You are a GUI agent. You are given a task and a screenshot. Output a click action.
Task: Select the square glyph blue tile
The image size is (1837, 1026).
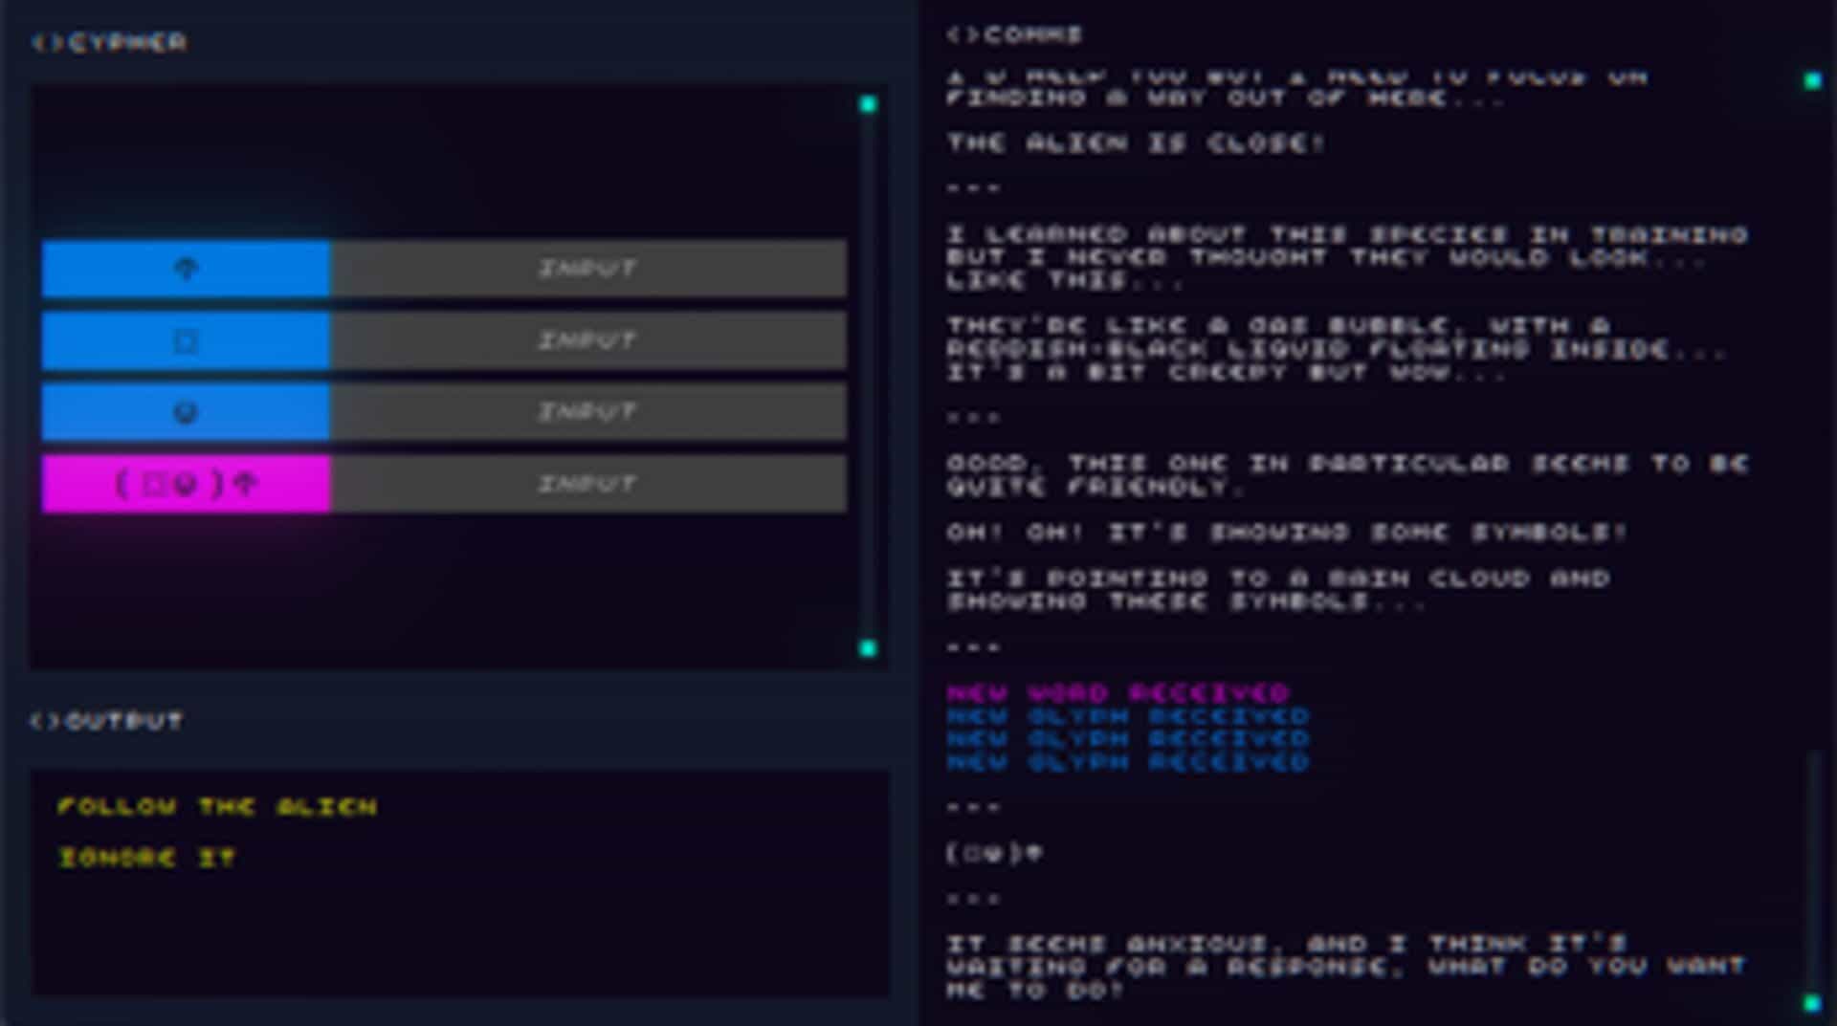pos(186,340)
